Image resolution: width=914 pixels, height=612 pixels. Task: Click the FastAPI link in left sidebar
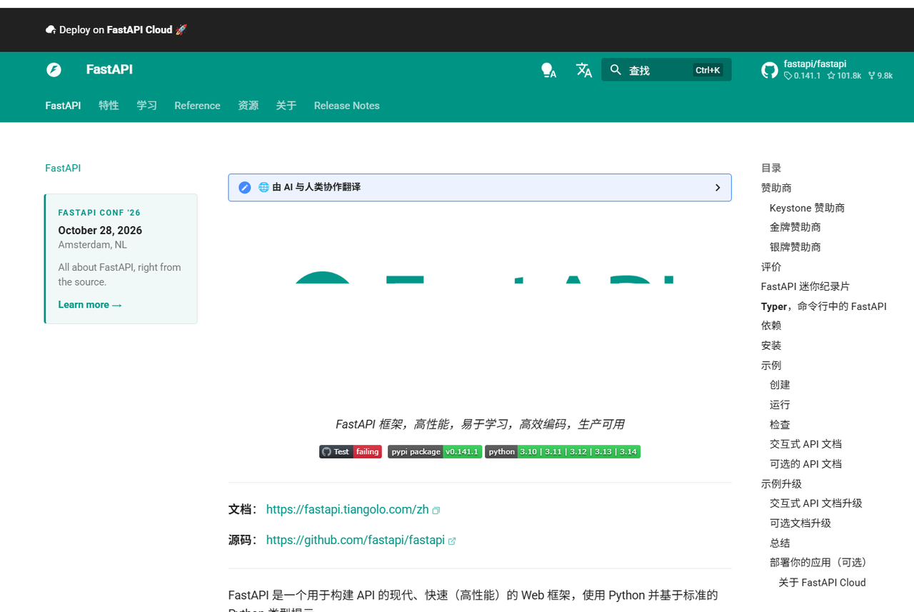point(63,168)
